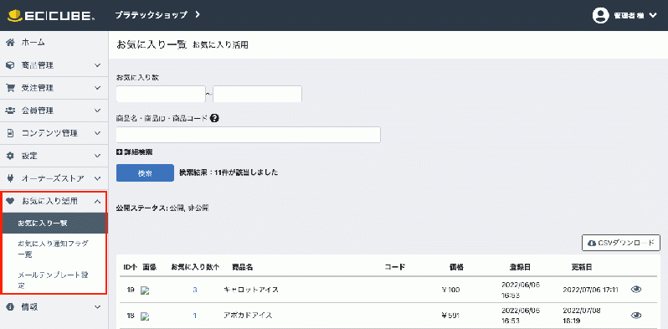Click the 情報 info icon
The image size is (668, 329).
(11, 306)
